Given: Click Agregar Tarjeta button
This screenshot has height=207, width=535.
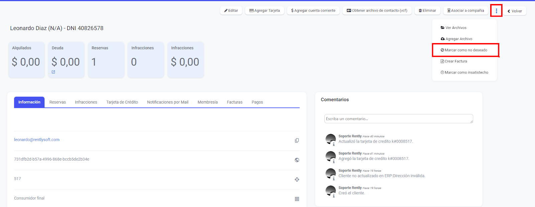Looking at the screenshot, I should 264,11.
